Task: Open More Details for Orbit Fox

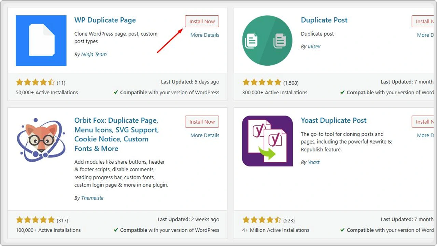Action: point(205,135)
